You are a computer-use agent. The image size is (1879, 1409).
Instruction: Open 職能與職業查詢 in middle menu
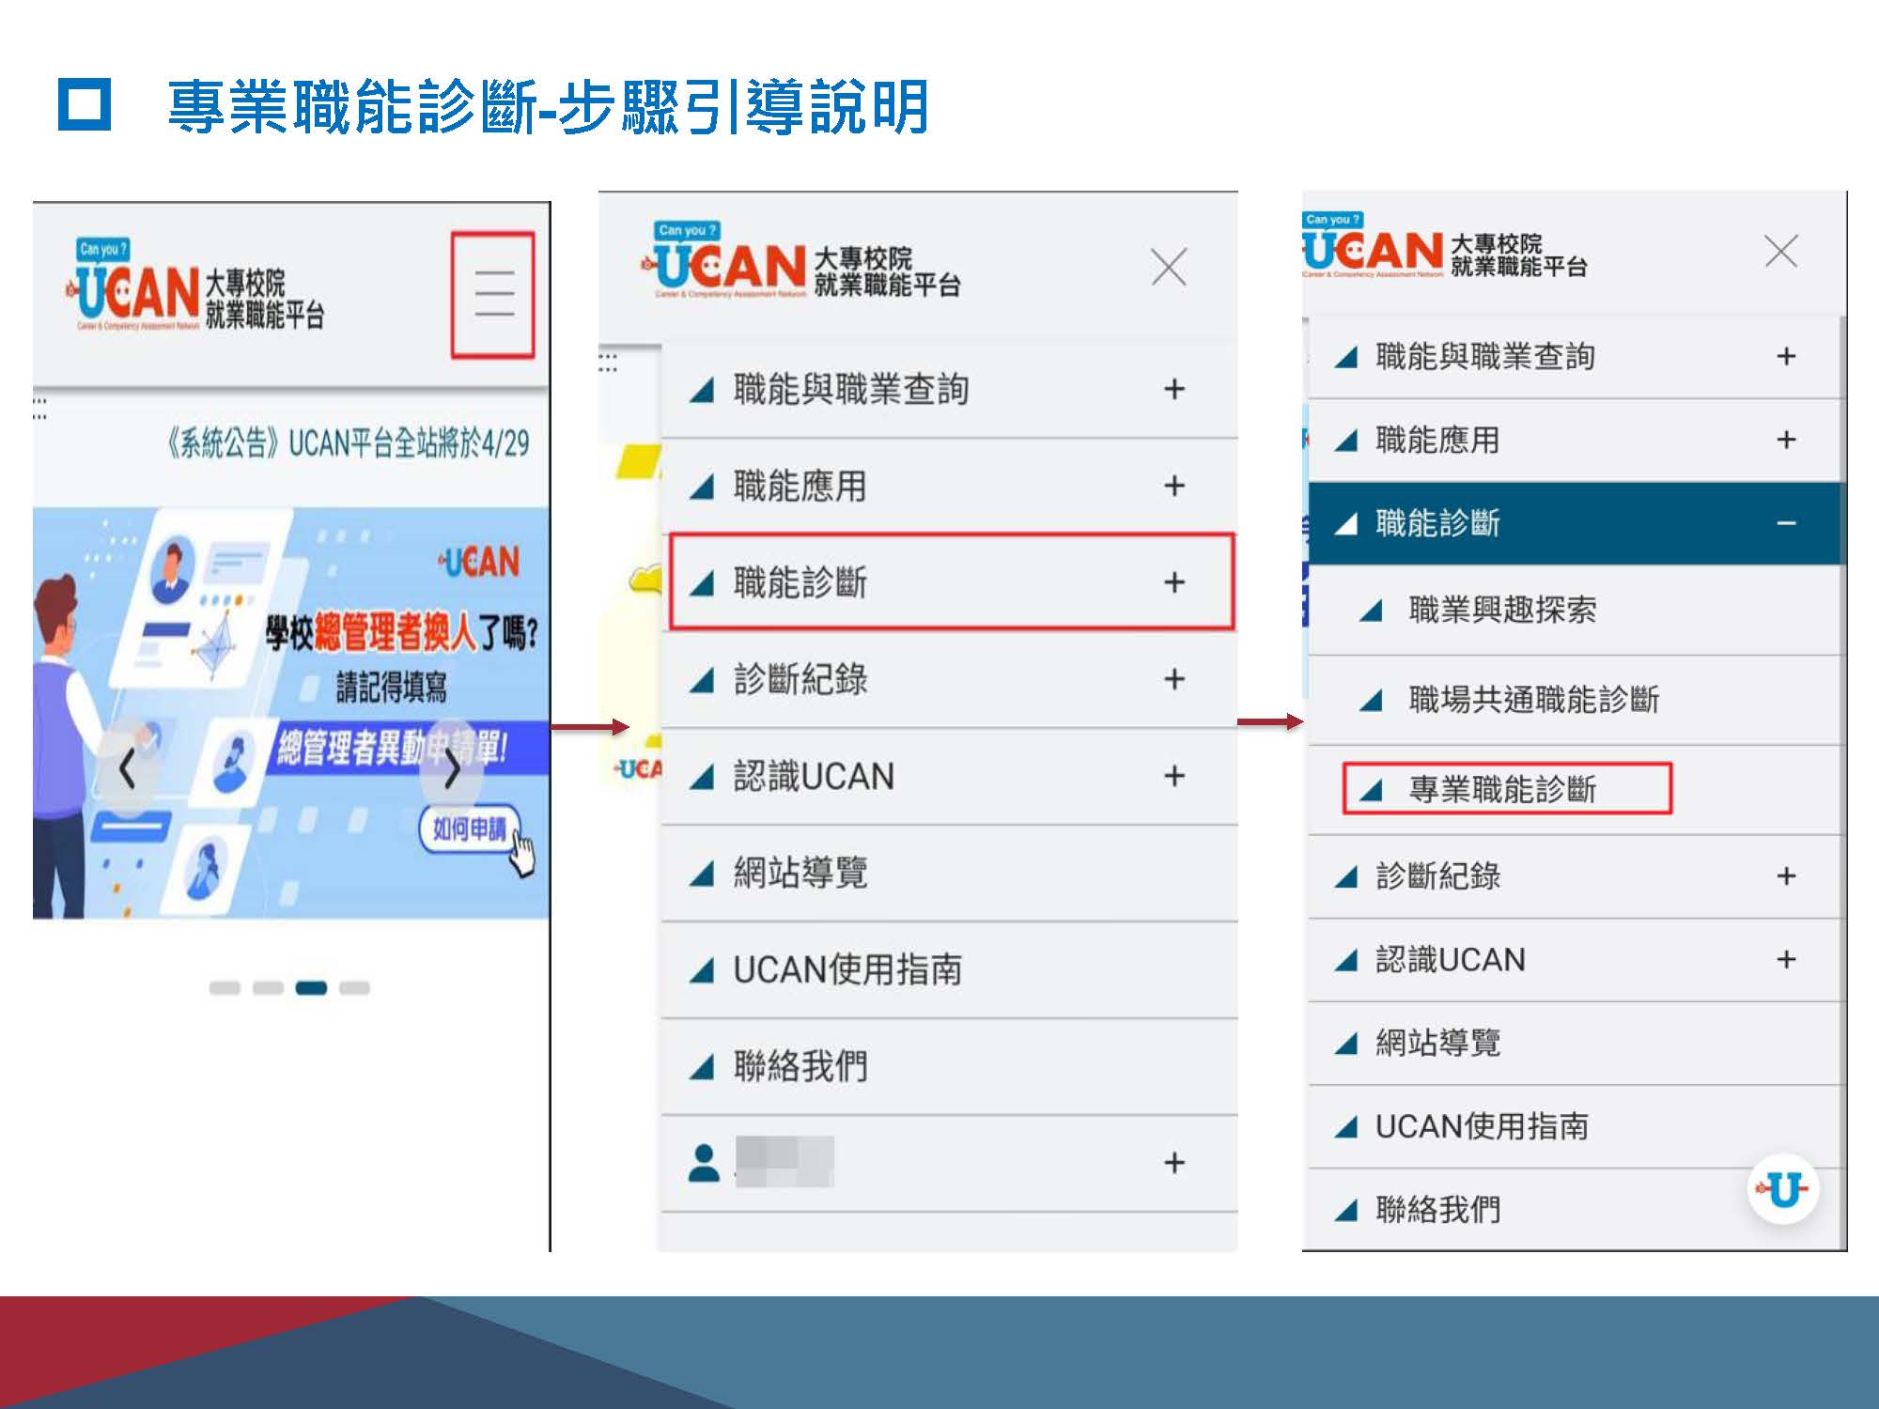(851, 389)
